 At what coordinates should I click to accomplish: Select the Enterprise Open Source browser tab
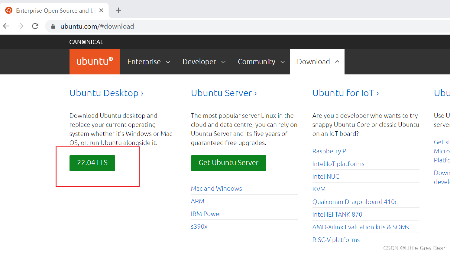(54, 10)
